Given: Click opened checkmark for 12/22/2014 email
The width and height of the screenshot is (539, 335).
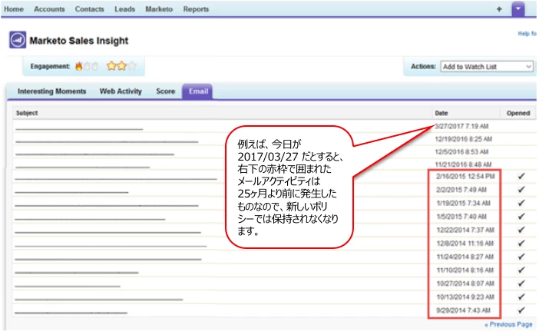Looking at the screenshot, I should coord(521,230).
